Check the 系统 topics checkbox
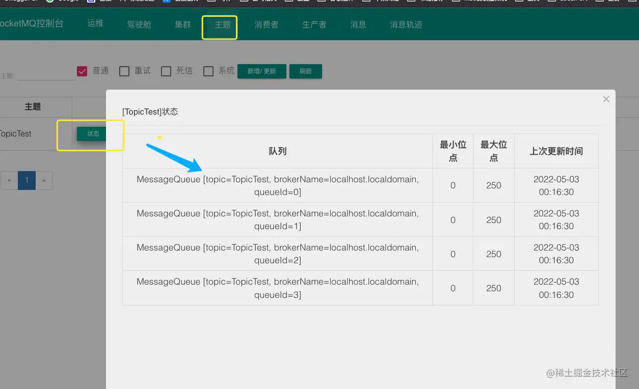 point(208,71)
